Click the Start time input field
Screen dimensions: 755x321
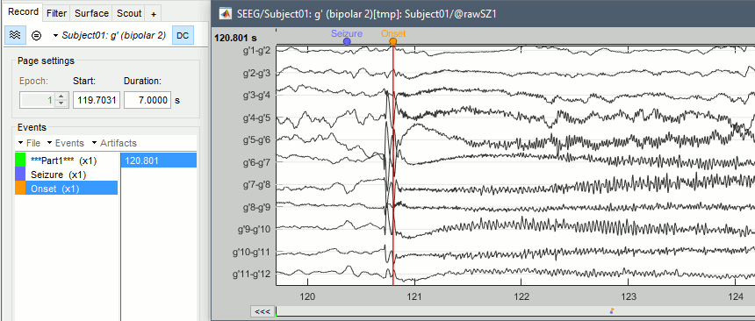97,100
